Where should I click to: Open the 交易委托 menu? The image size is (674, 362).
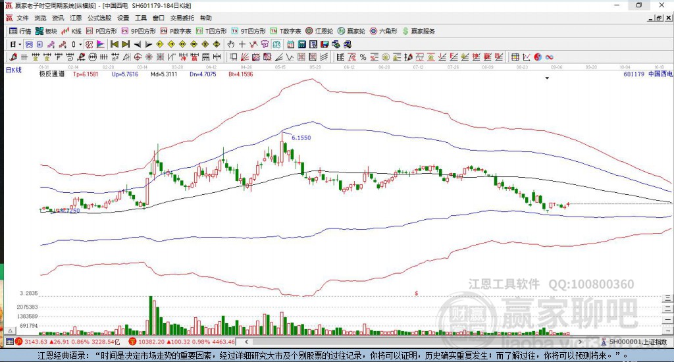click(x=182, y=18)
